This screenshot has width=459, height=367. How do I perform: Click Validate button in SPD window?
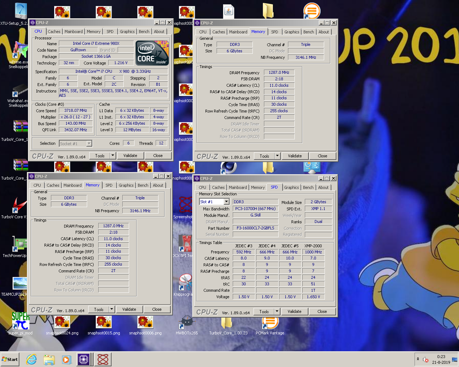[x=294, y=311]
